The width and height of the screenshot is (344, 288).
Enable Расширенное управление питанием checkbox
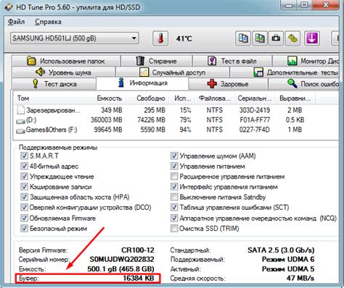174,177
